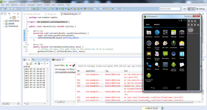The height and width of the screenshot is (110, 207).
Task: Close the MainActivity.java editor tab
Action: [x=79, y=14]
